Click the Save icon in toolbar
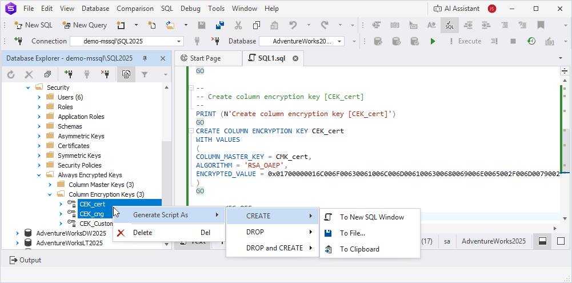This screenshot has height=283, width=572. click(x=201, y=25)
